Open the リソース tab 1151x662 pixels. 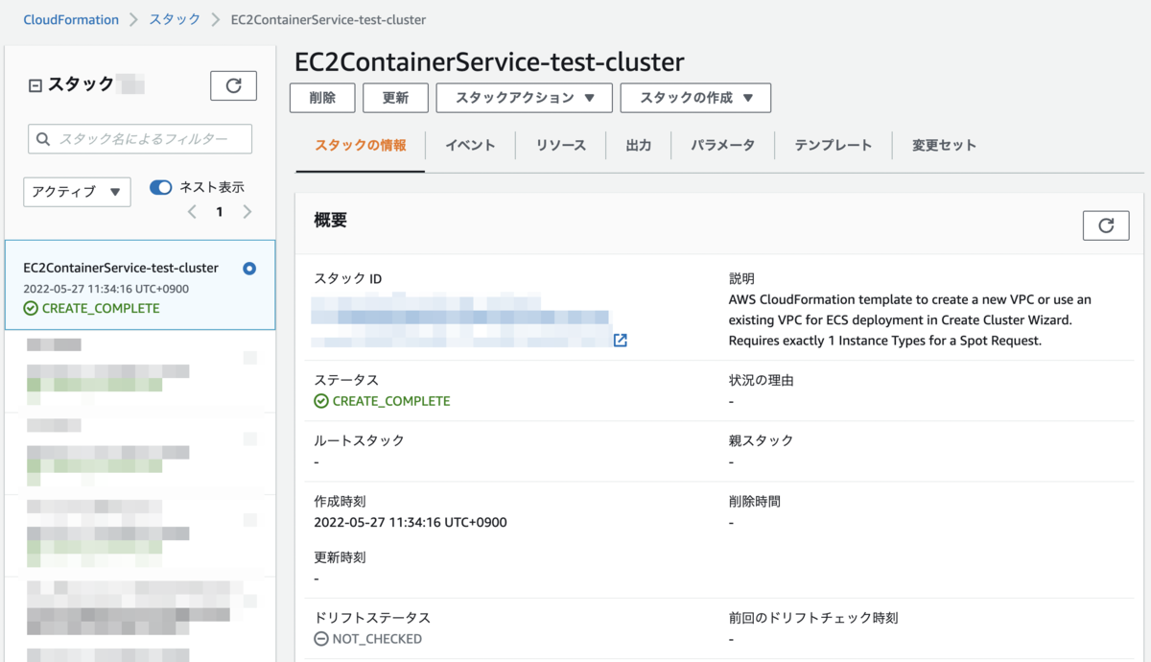point(561,146)
